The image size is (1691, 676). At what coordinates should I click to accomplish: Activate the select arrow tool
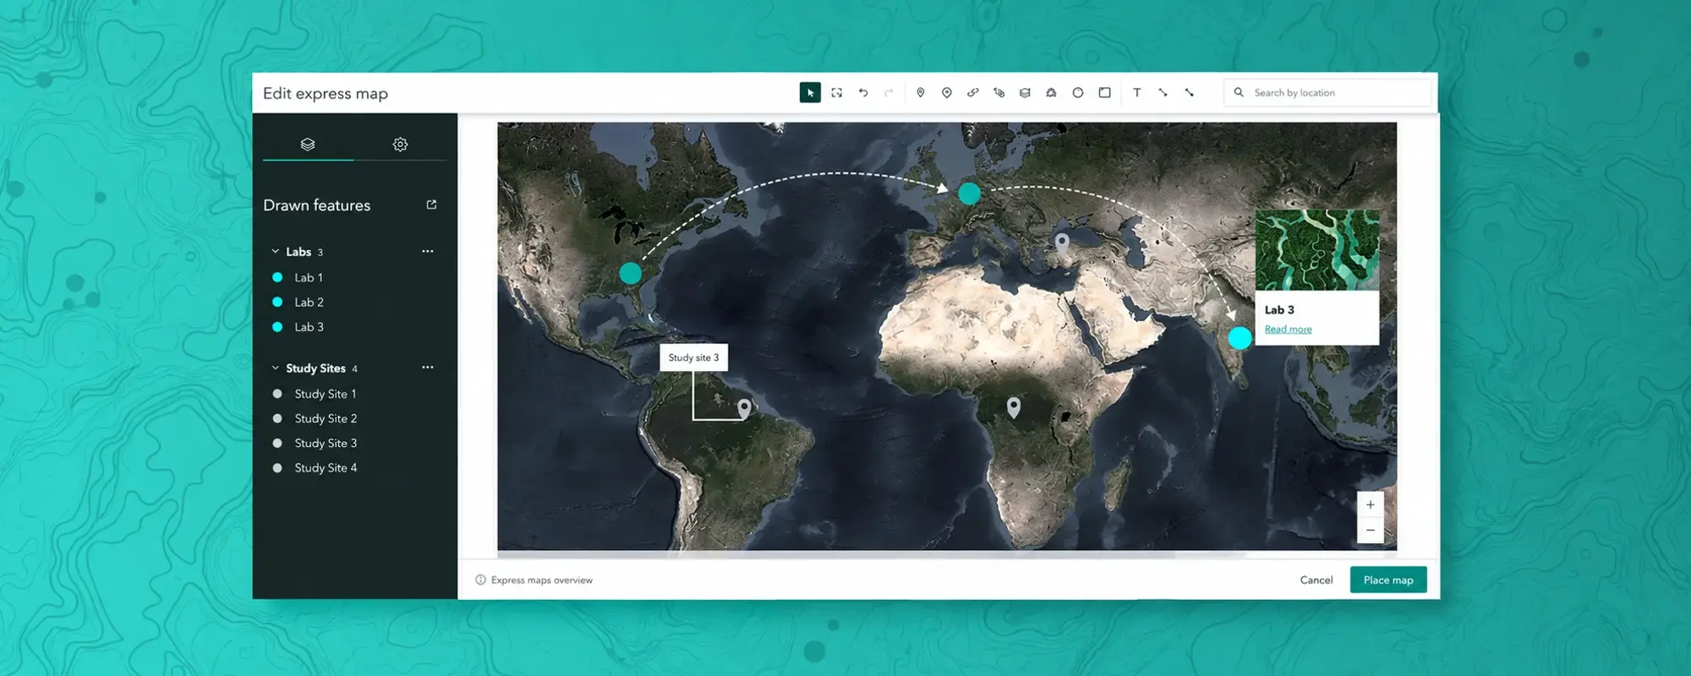click(x=810, y=93)
